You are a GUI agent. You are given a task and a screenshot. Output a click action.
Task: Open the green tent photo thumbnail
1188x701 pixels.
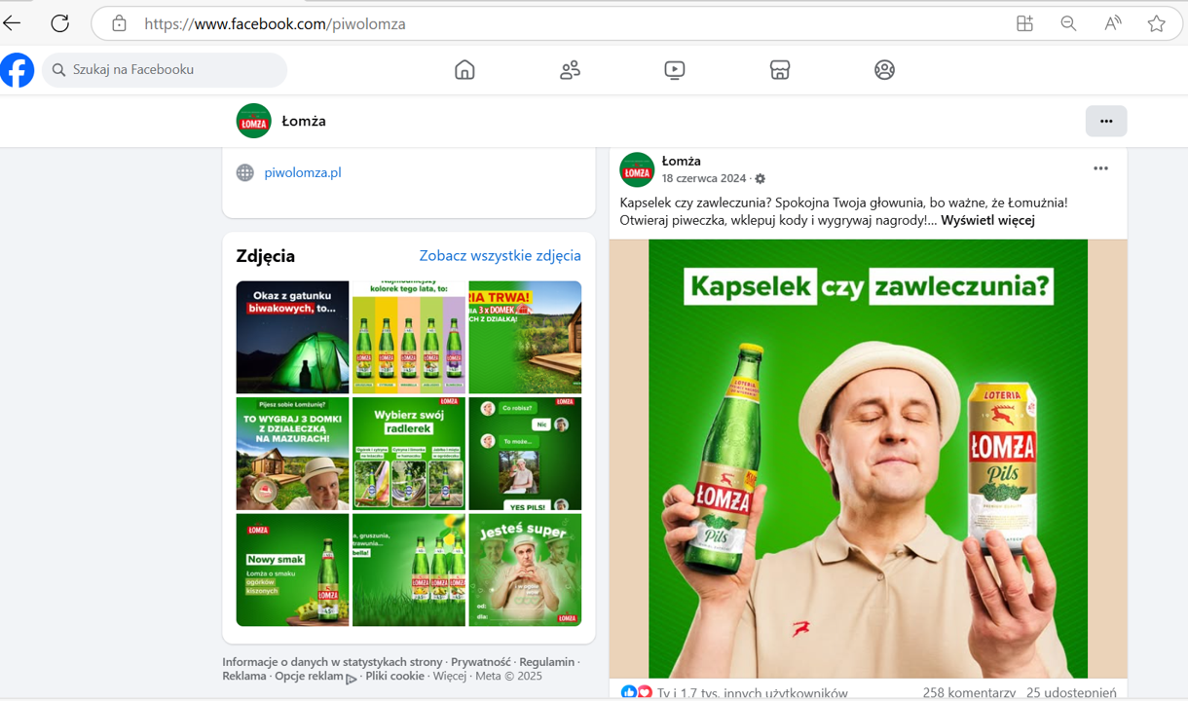tap(292, 337)
